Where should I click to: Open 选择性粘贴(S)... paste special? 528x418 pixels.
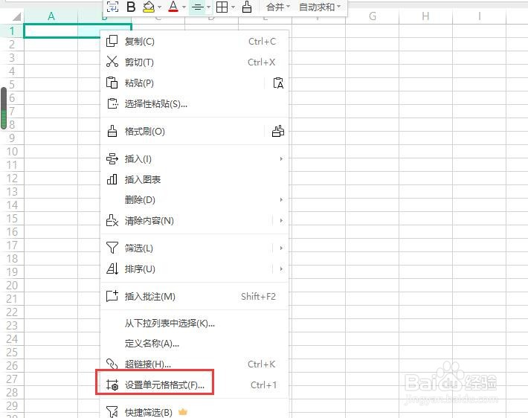tap(195, 103)
